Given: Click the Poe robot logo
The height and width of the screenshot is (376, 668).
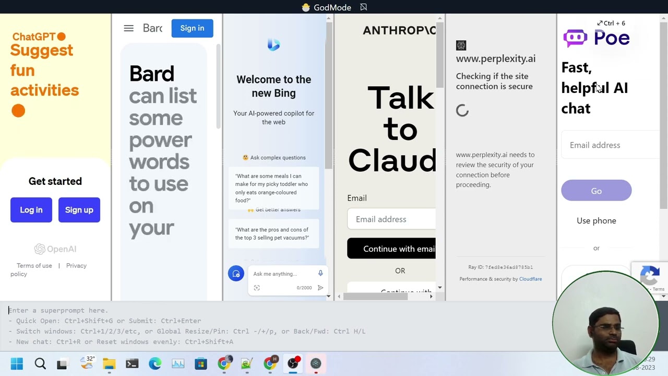Looking at the screenshot, I should coord(575,38).
